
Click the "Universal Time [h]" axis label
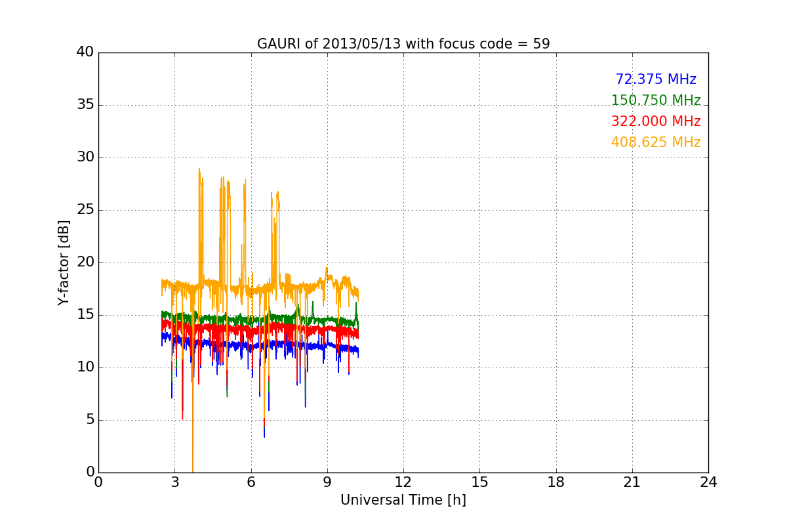(403, 500)
